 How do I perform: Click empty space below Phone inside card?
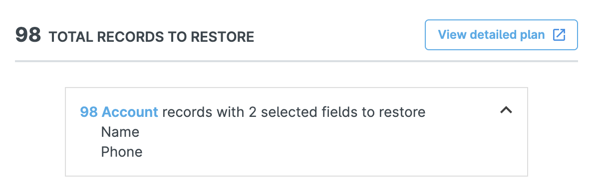(297, 167)
